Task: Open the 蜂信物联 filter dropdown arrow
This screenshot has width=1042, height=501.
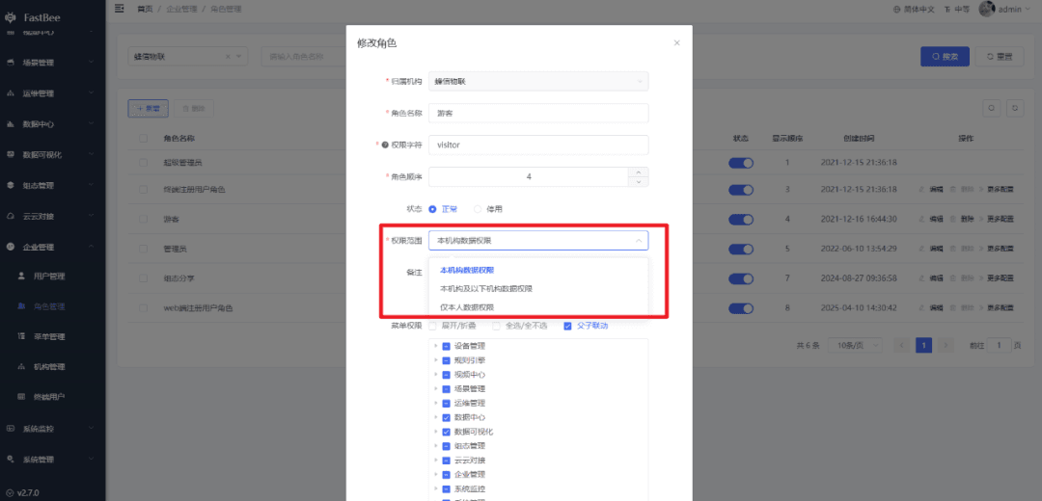Action: click(x=239, y=57)
